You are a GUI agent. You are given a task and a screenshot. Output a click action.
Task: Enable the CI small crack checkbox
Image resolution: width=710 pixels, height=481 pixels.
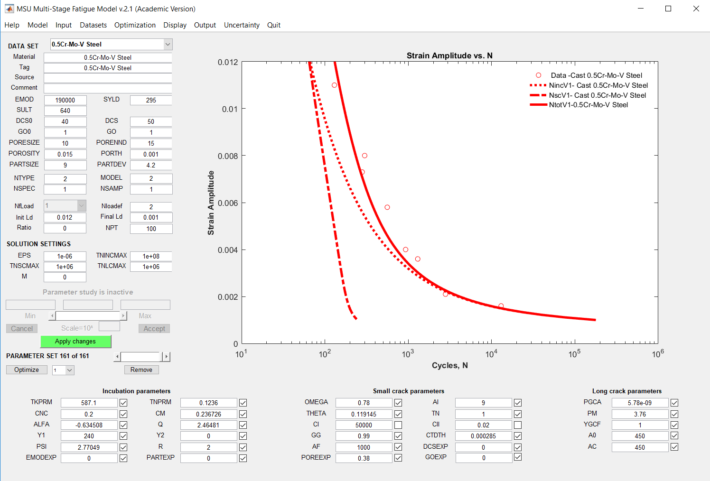(398, 425)
